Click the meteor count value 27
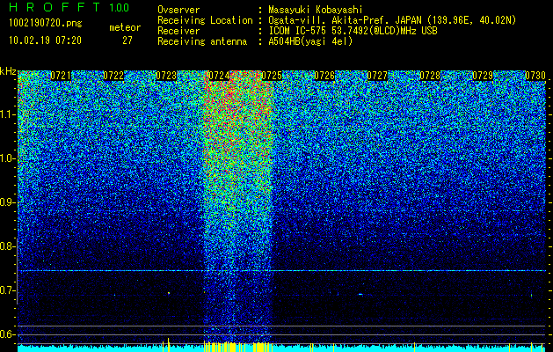Viewport: 553px width, 352px height. tap(127, 40)
